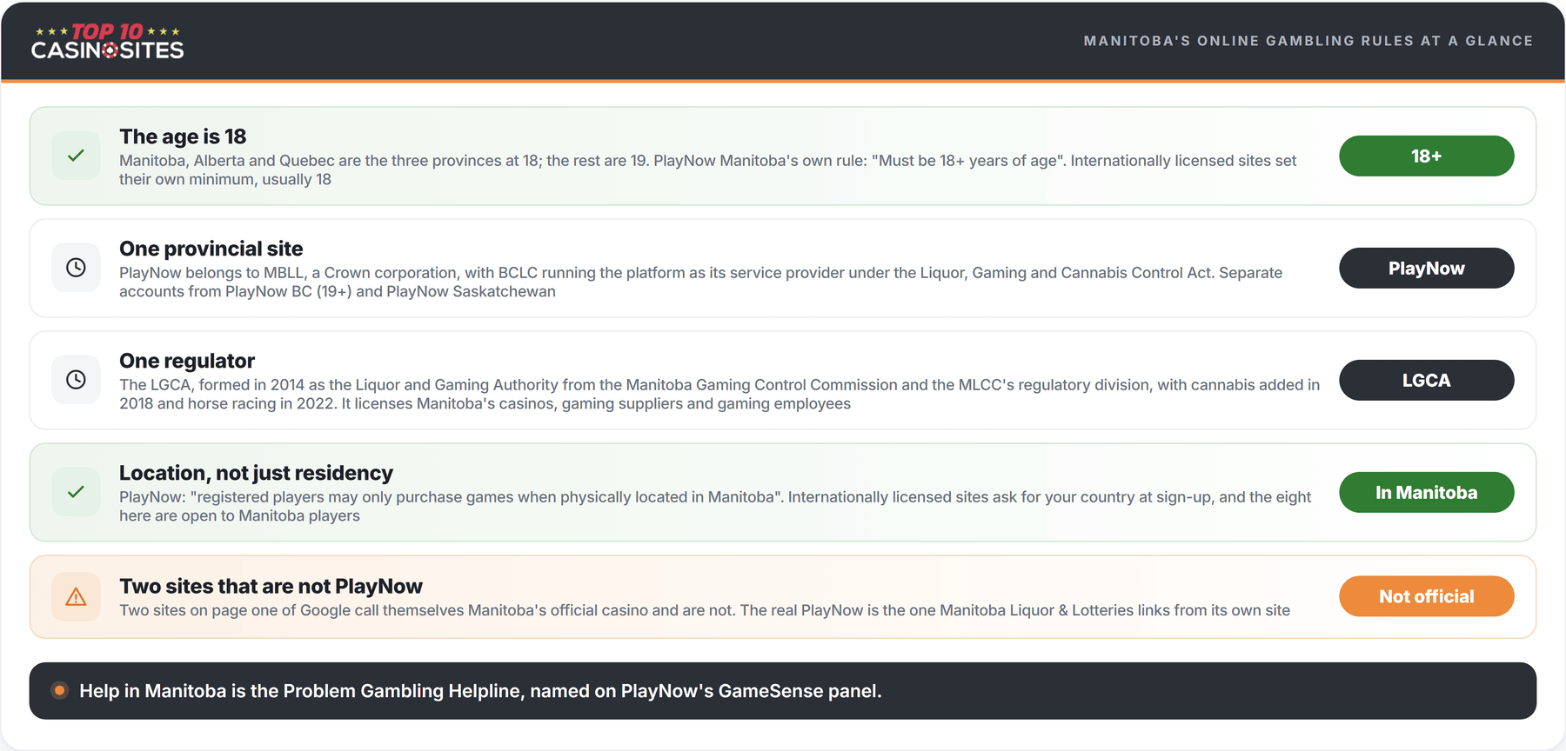Click the orange 'Not official' badge
Screen dimensions: 1566x751
(x=1426, y=596)
